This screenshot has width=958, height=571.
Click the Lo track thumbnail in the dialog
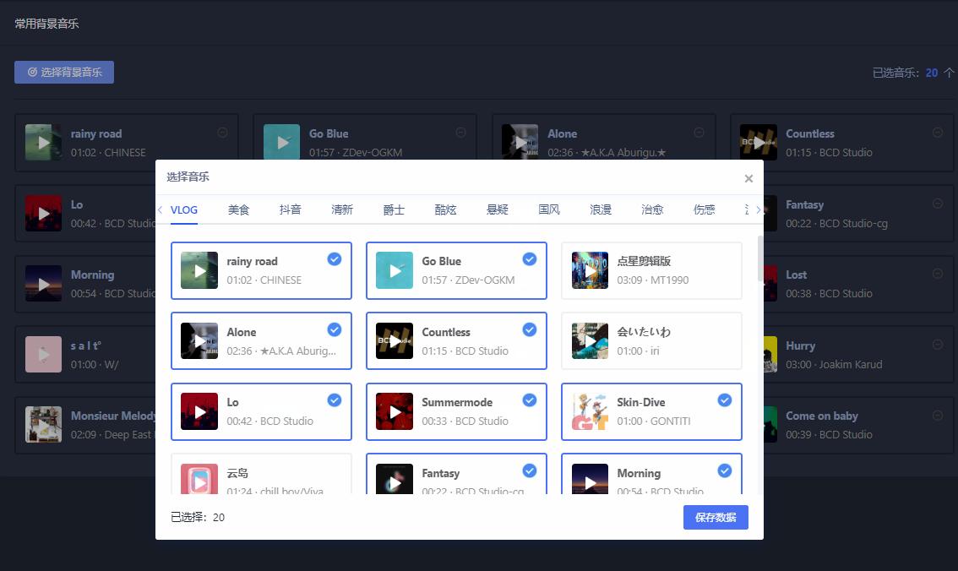click(x=199, y=411)
